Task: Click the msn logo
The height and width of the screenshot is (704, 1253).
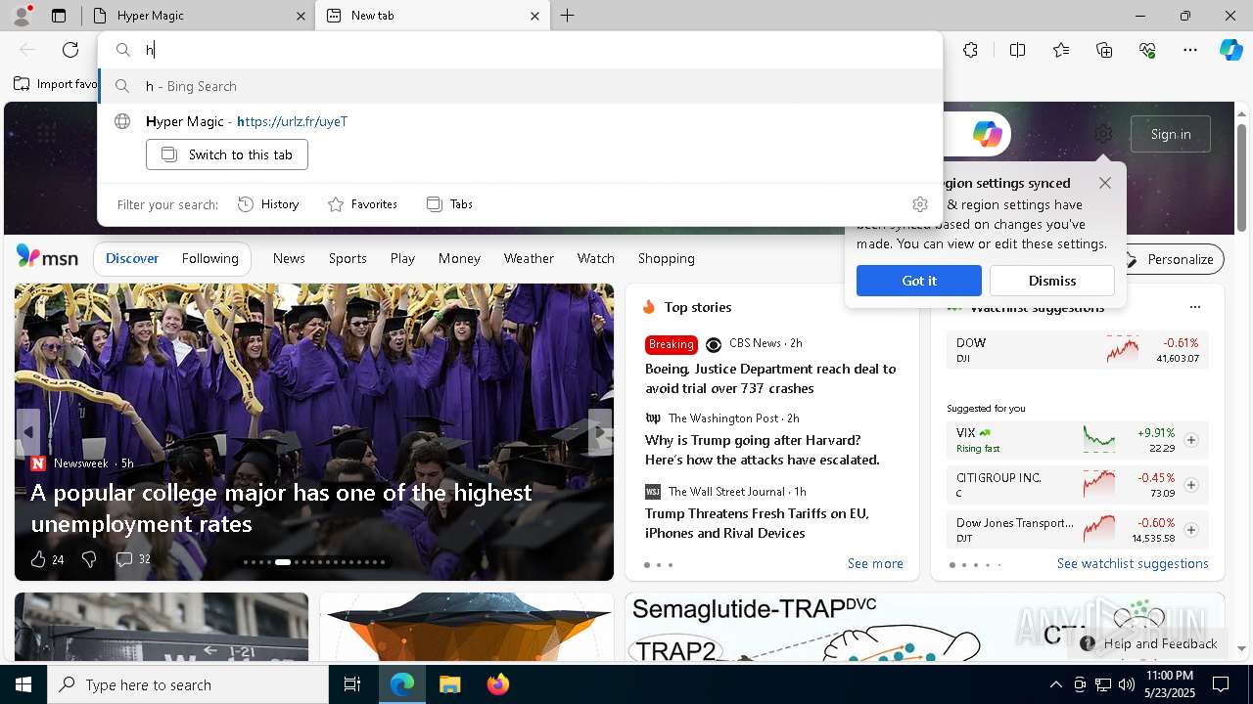Action: (47, 257)
